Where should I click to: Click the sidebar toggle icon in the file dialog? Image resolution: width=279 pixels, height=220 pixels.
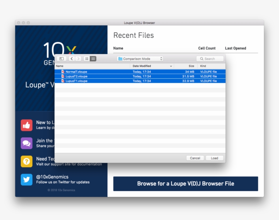tap(62, 58)
